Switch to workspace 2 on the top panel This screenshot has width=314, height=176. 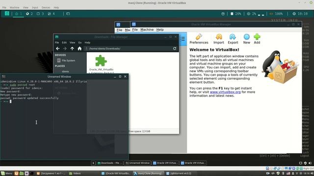coord(29,14)
